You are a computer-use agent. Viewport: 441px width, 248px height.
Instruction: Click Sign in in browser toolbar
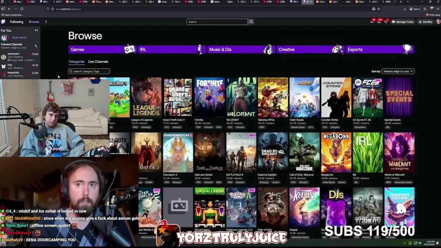415,9
